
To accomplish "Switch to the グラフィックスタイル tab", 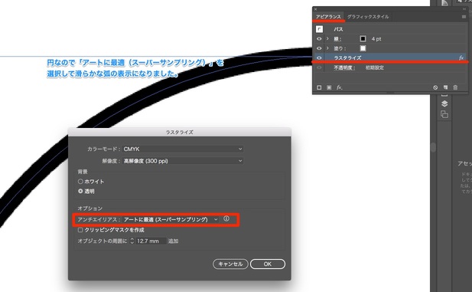I will pyautogui.click(x=368, y=17).
